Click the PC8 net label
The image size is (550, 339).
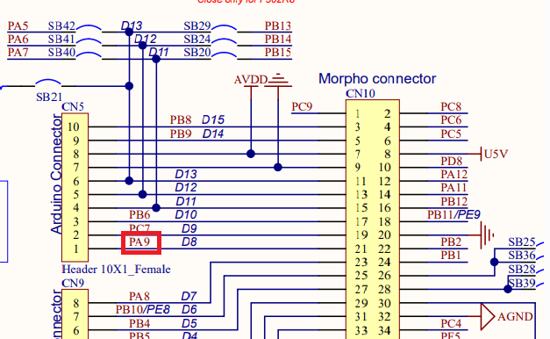point(451,106)
